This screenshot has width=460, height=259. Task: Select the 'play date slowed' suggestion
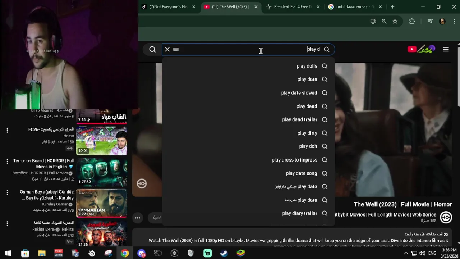248,93
